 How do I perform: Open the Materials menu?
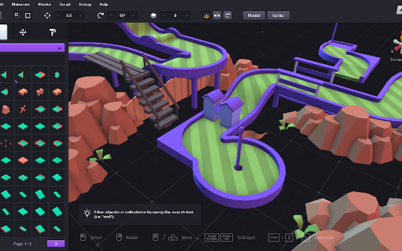[21, 4]
